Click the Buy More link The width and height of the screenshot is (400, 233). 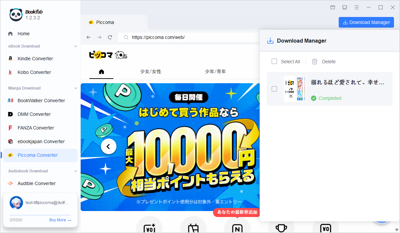point(60,220)
